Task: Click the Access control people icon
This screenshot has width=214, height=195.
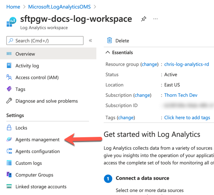Action: 9,77
